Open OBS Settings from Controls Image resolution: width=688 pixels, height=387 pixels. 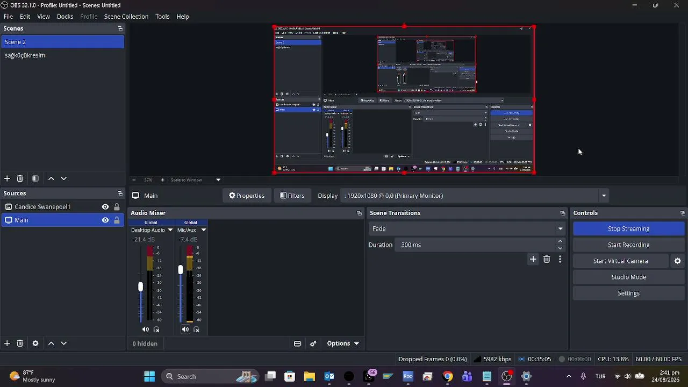pyautogui.click(x=628, y=293)
